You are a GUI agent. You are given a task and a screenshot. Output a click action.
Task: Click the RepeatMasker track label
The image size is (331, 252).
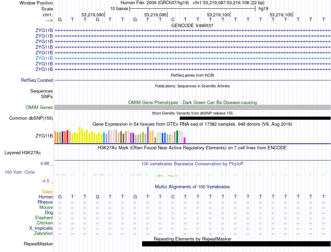38,244
